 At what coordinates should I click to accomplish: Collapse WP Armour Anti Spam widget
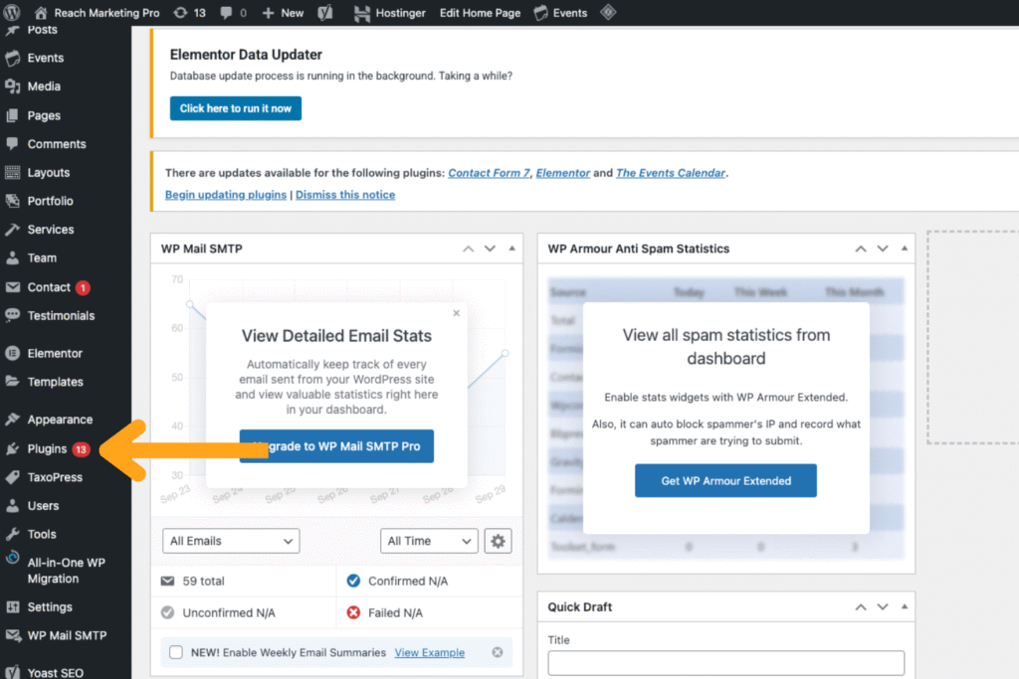pyautogui.click(x=905, y=249)
